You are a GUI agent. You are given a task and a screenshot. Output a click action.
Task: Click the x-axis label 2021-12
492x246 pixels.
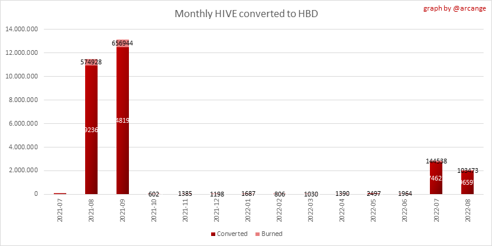point(217,211)
